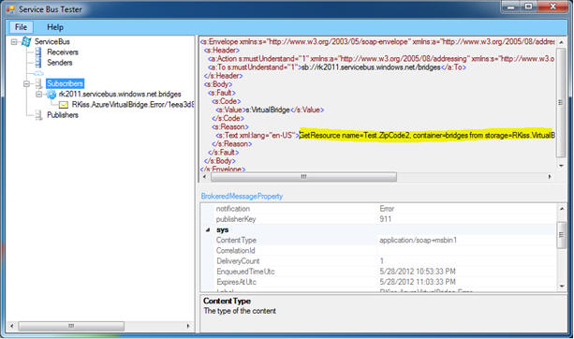Click the XML pane horizontal scrollbar thumb
Image resolution: width=574 pixels, height=339 pixels.
tap(303, 177)
